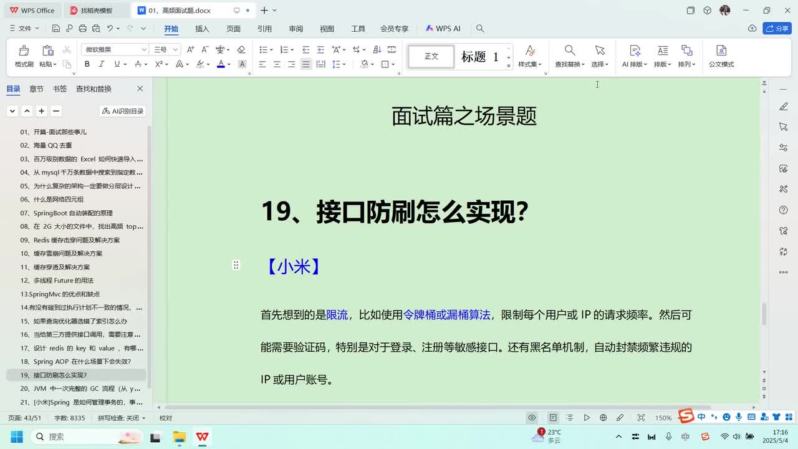Screen dimensions: 798x449
Task: Click the ribbon search magnifier icon
Action: click(x=480, y=29)
